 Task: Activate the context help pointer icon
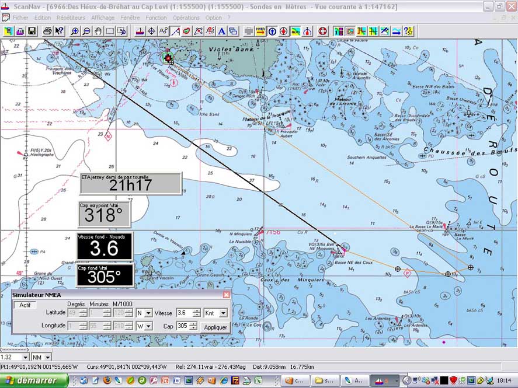click(59, 32)
